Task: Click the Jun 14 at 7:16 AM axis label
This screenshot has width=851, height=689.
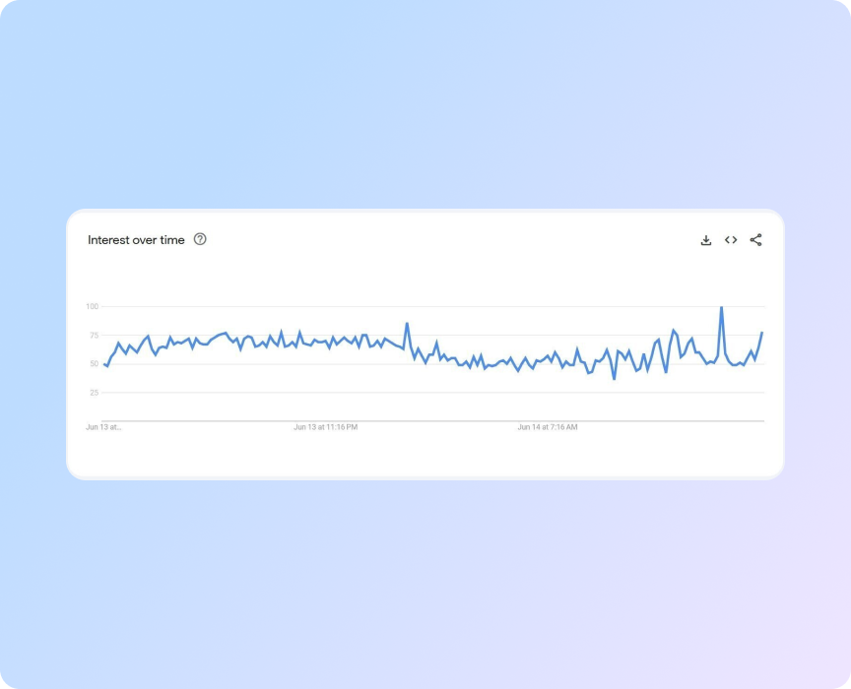Action: tap(548, 427)
